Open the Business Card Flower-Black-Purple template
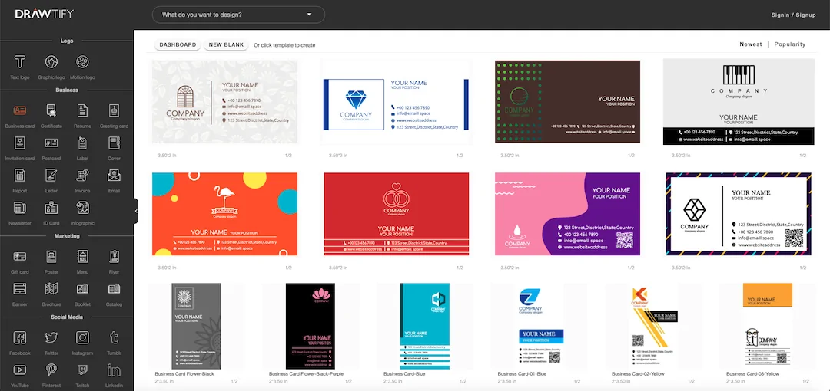Image resolution: width=830 pixels, height=391 pixels. coord(310,326)
